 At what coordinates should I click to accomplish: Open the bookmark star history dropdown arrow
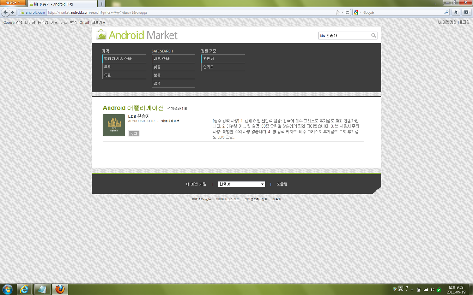(342, 12)
